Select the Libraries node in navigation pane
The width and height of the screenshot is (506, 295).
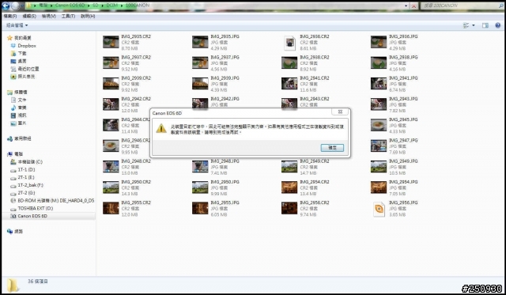21,92
